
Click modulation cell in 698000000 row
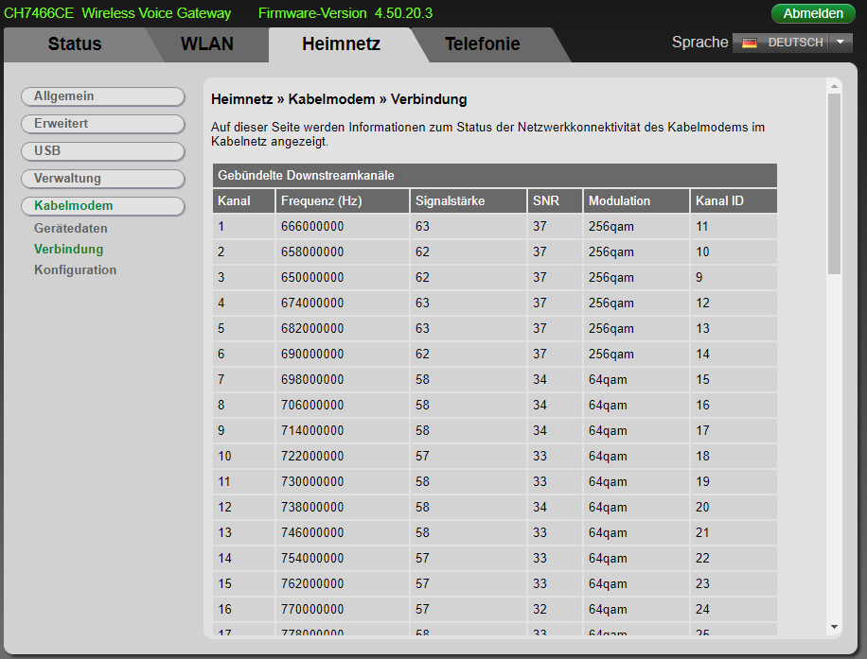tap(636, 379)
